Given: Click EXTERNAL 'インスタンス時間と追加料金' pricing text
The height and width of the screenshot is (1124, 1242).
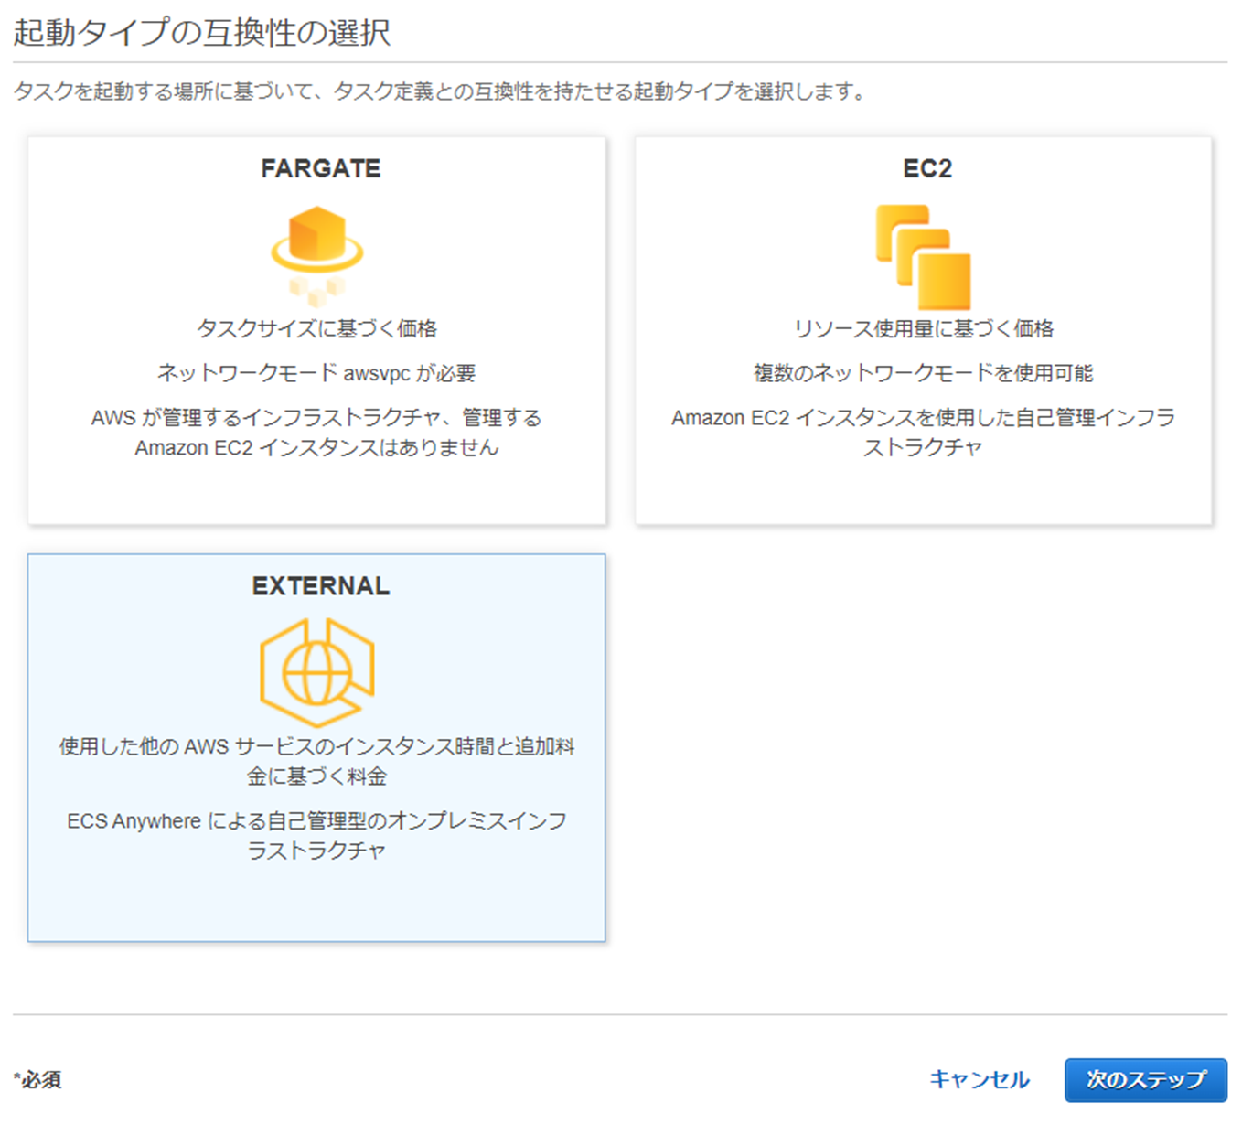Looking at the screenshot, I should (316, 762).
